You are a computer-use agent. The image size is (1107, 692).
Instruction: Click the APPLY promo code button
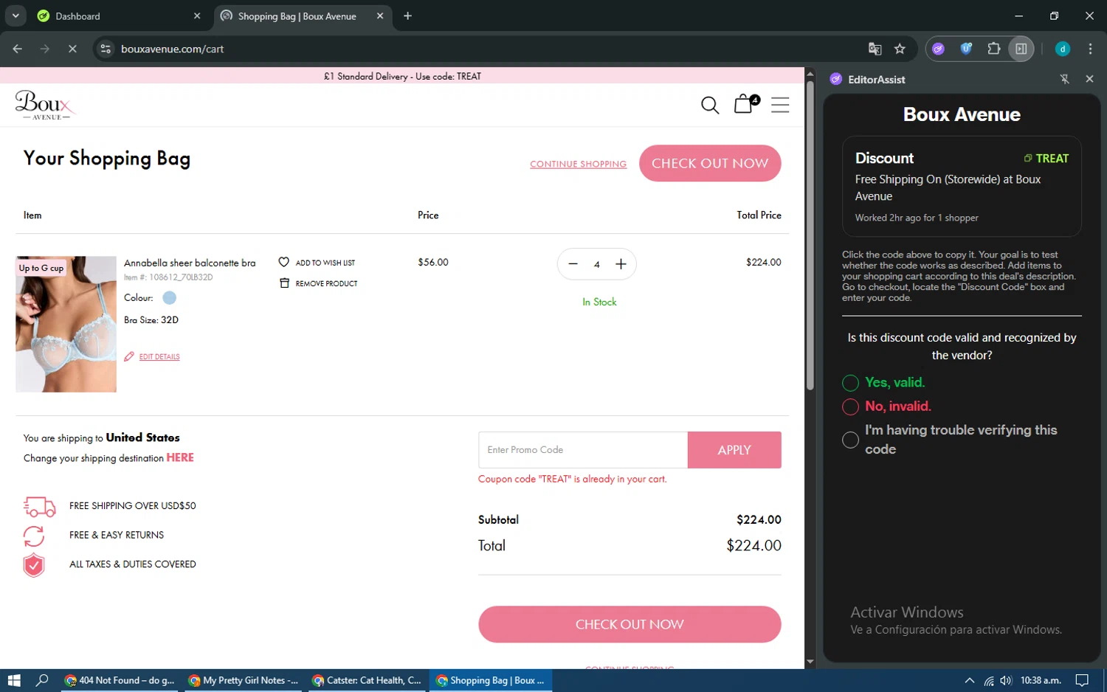734,450
